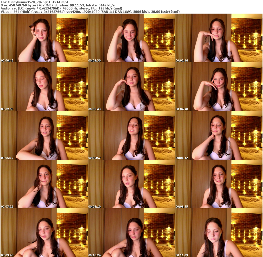Click the thumbnail labeled 00:06:42
The width and height of the screenshot is (263, 257).
[219, 135]
